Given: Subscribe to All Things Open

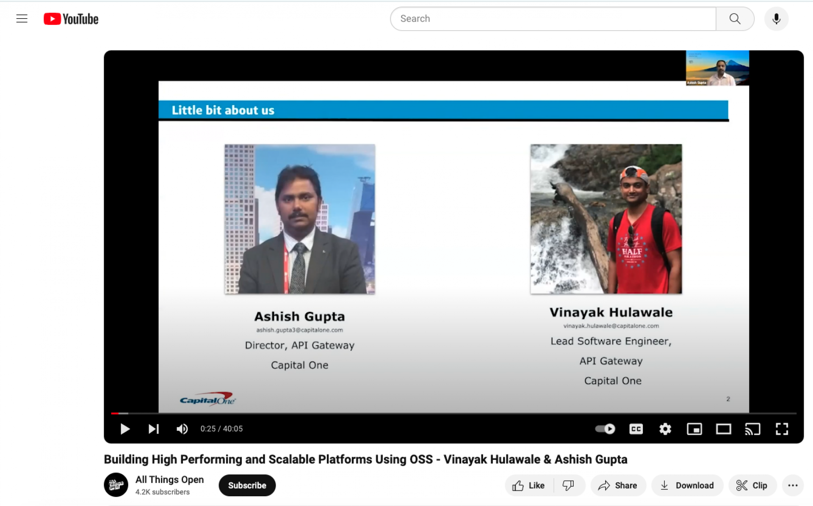Looking at the screenshot, I should coord(247,485).
